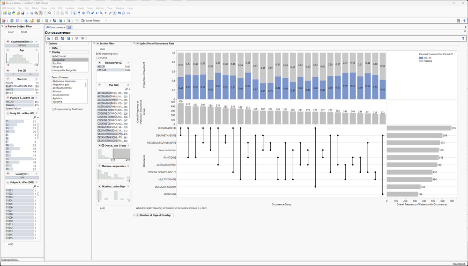
Task: Click second speech bubble notes icon in Co-occurrence toolbar
Action: click(82, 38)
